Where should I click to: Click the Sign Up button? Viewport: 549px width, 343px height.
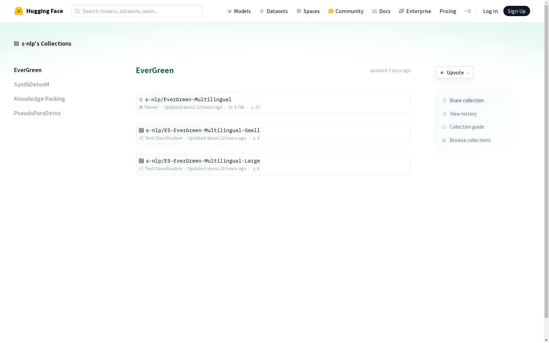click(516, 11)
